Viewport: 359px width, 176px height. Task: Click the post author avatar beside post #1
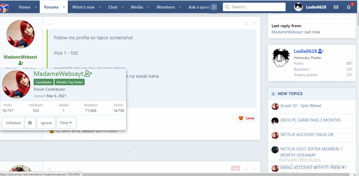20,34
